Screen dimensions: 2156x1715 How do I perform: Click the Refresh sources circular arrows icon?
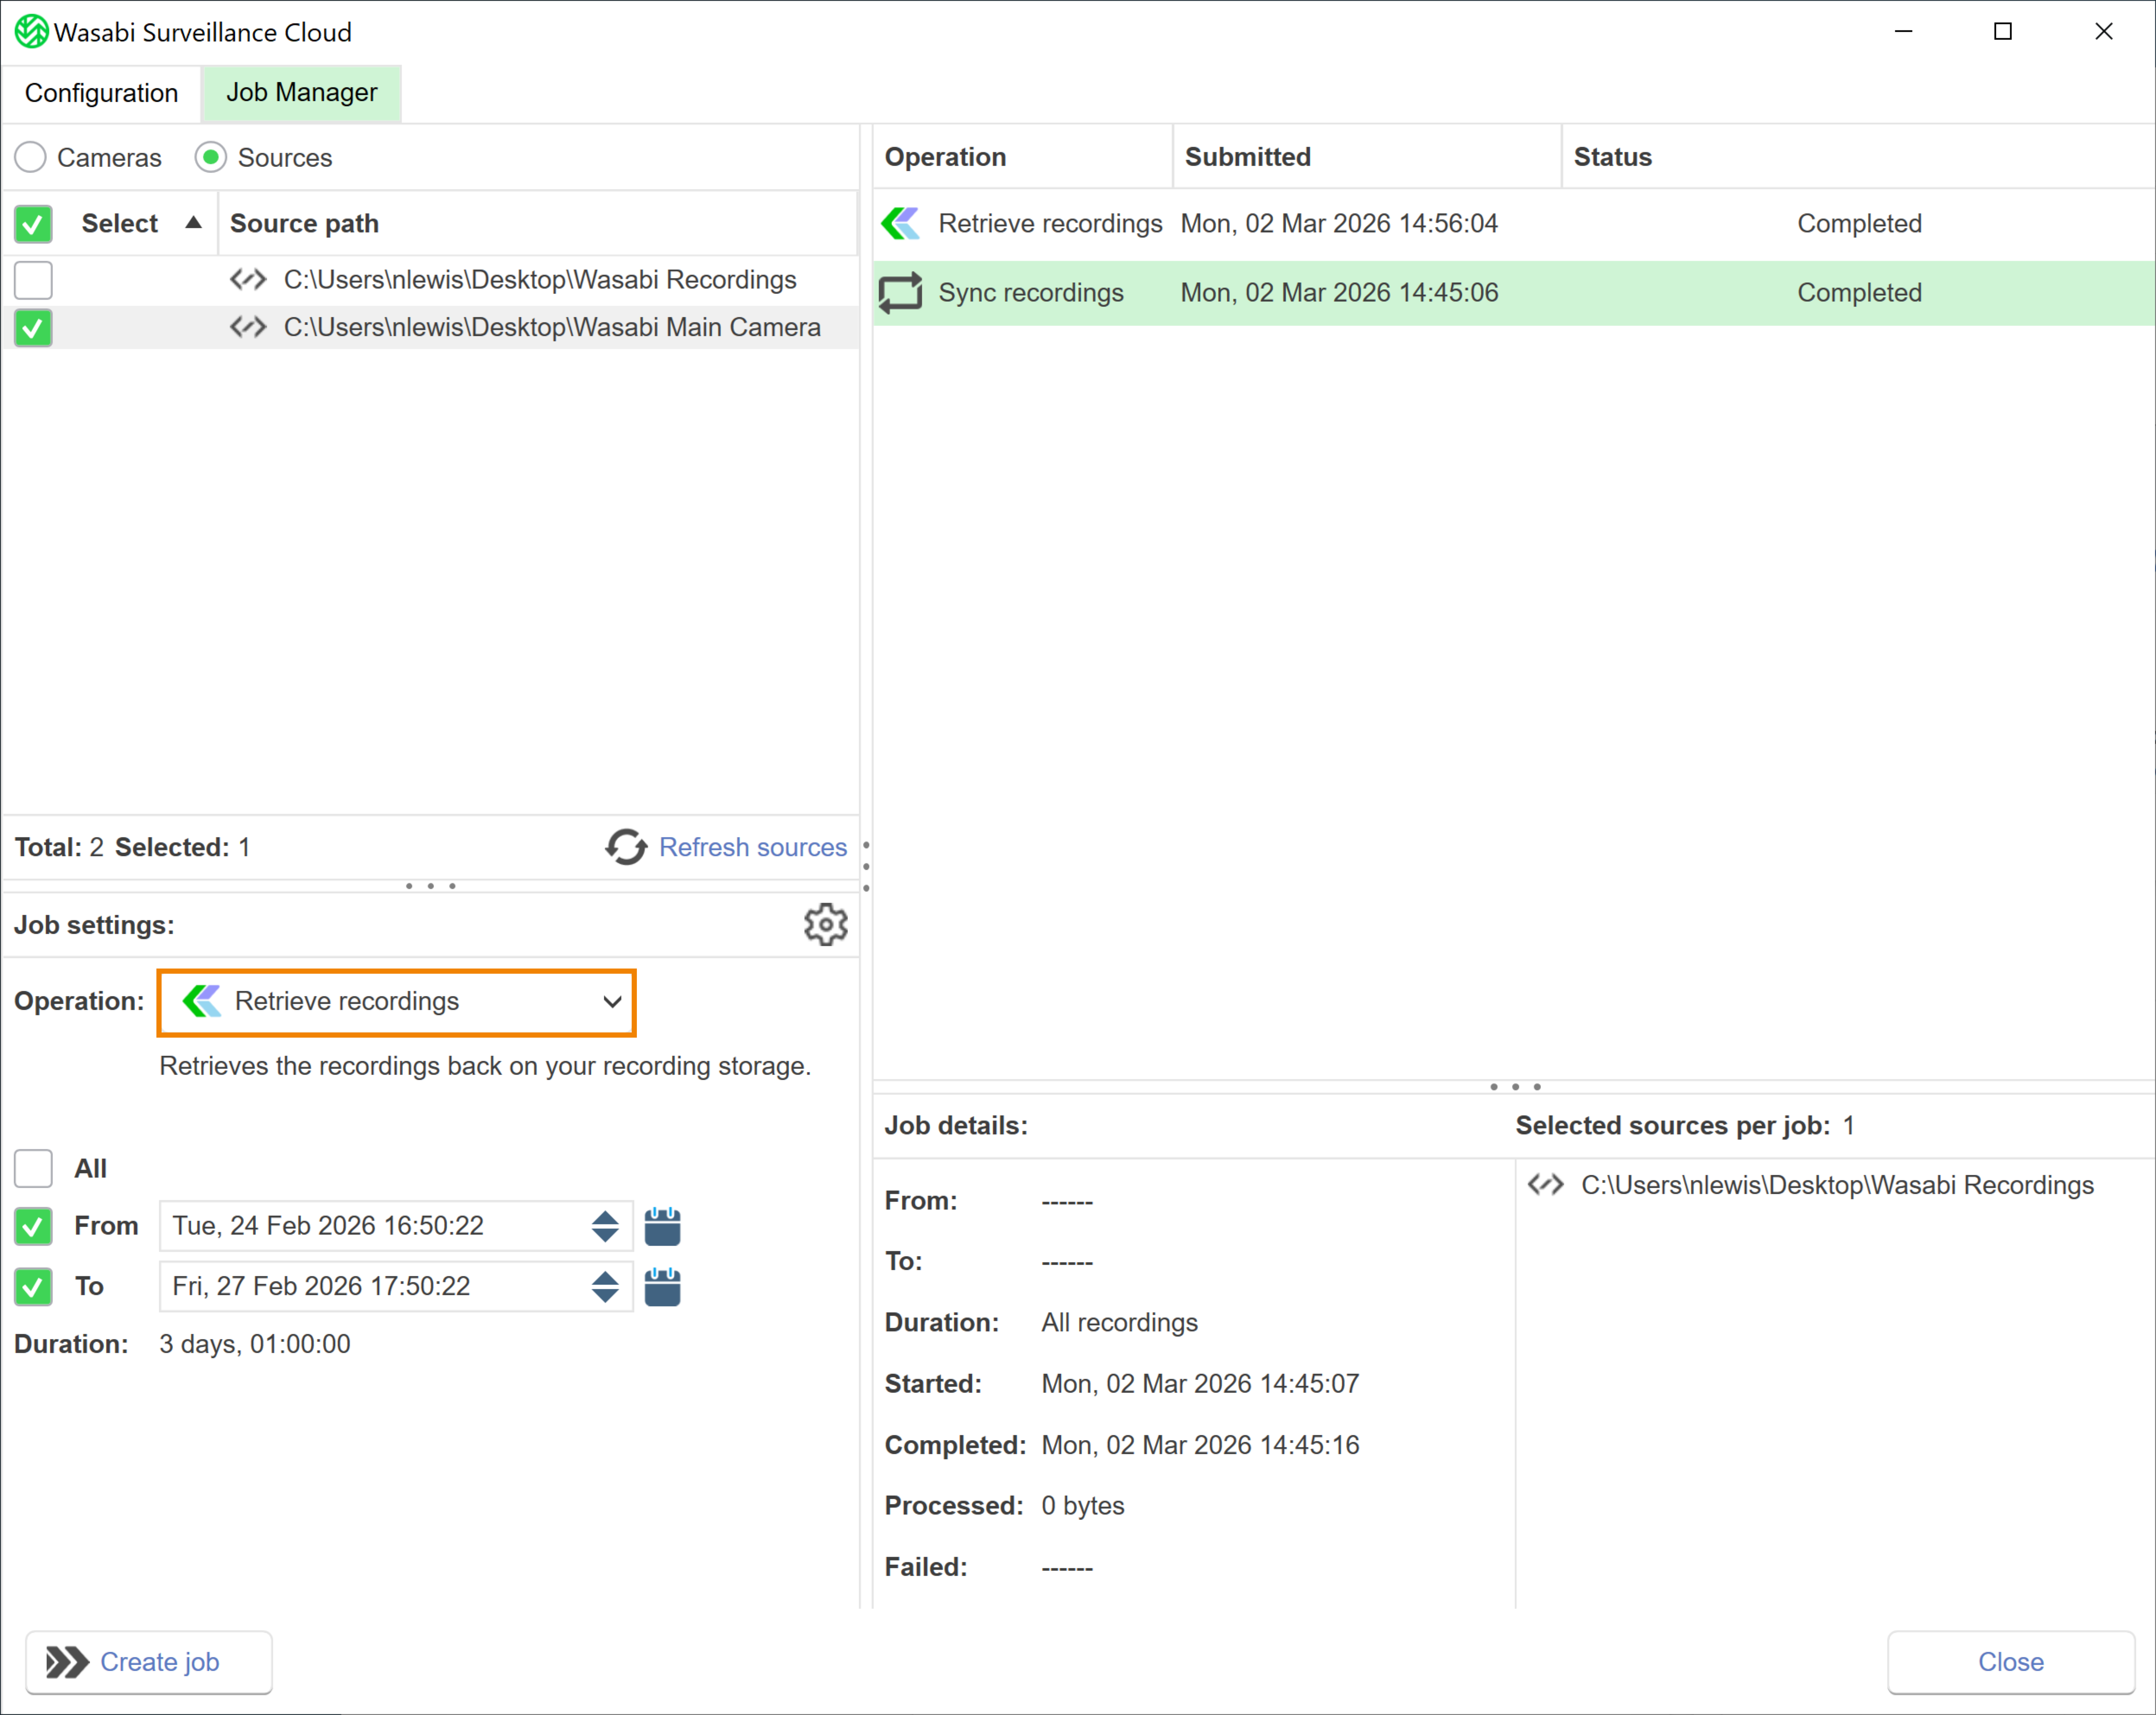pos(626,847)
